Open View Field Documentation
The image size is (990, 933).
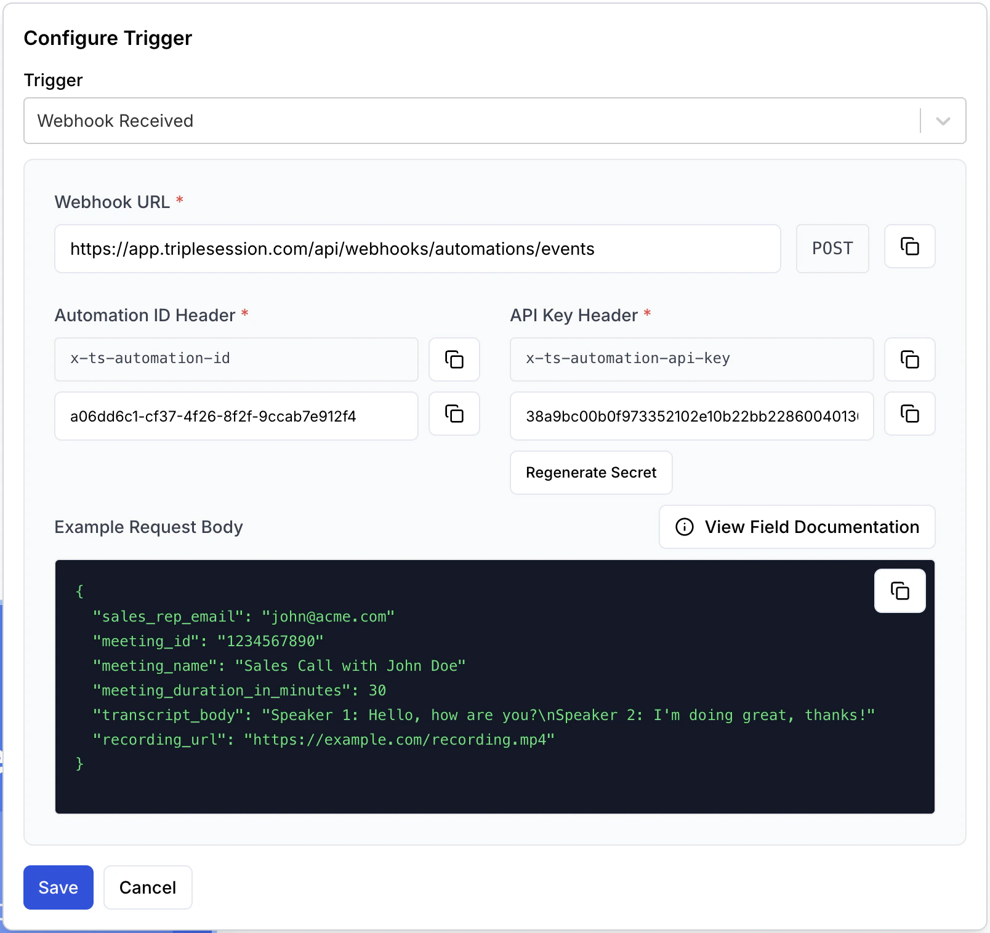click(797, 527)
